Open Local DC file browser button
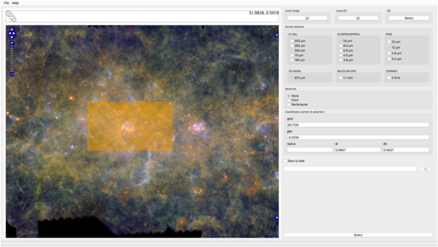 click(x=358, y=18)
